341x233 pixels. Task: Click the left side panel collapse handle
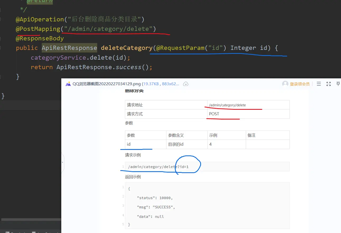pos(63,162)
